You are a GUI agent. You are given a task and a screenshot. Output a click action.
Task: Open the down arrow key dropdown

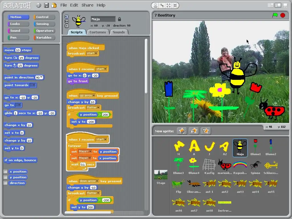coord(89,181)
